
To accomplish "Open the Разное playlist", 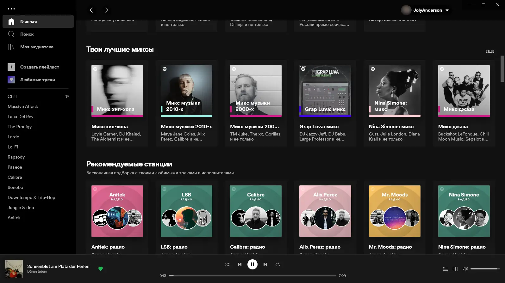I will point(15,167).
